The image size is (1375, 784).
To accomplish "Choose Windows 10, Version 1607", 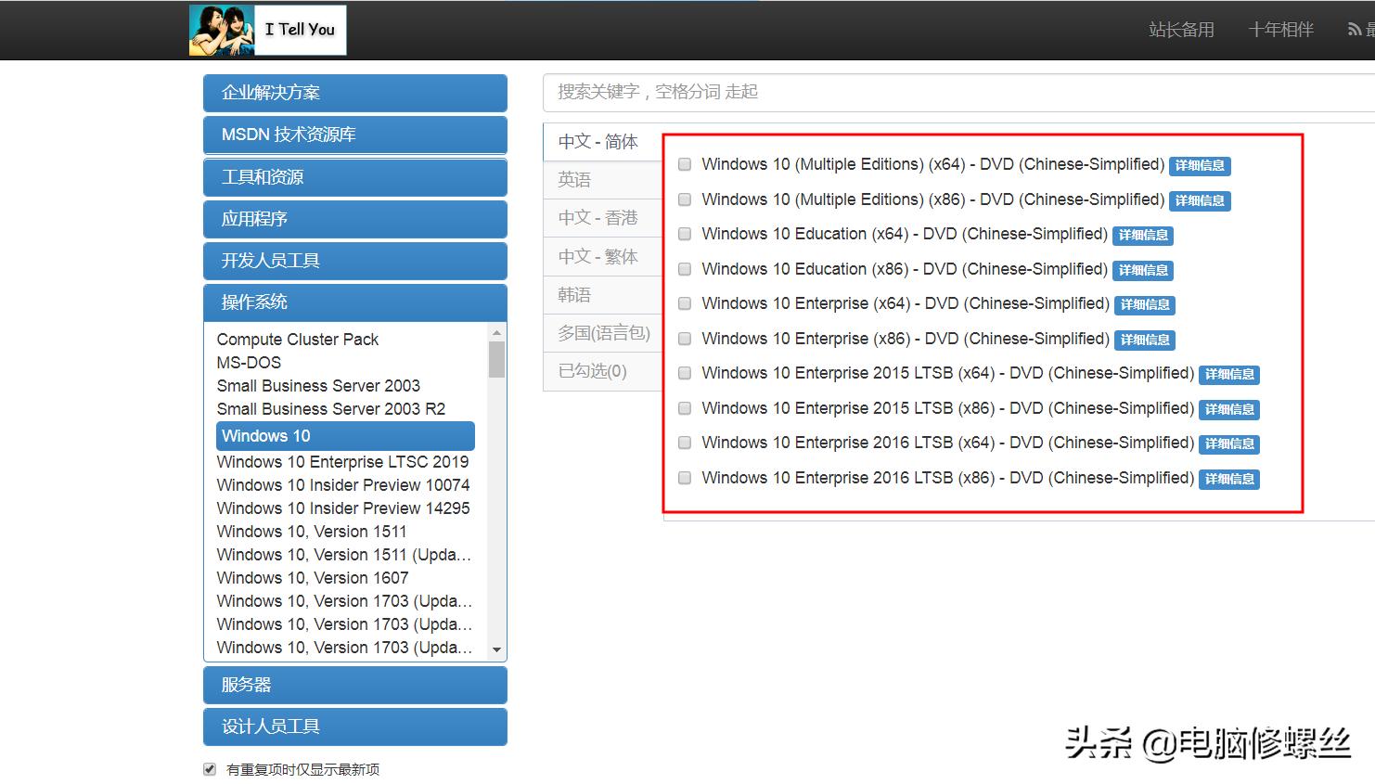I will [313, 578].
